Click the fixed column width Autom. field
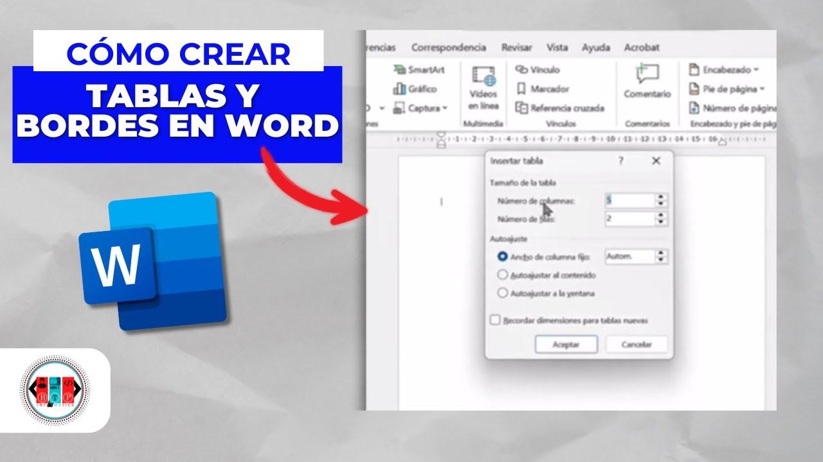This screenshot has width=823, height=462. click(629, 257)
